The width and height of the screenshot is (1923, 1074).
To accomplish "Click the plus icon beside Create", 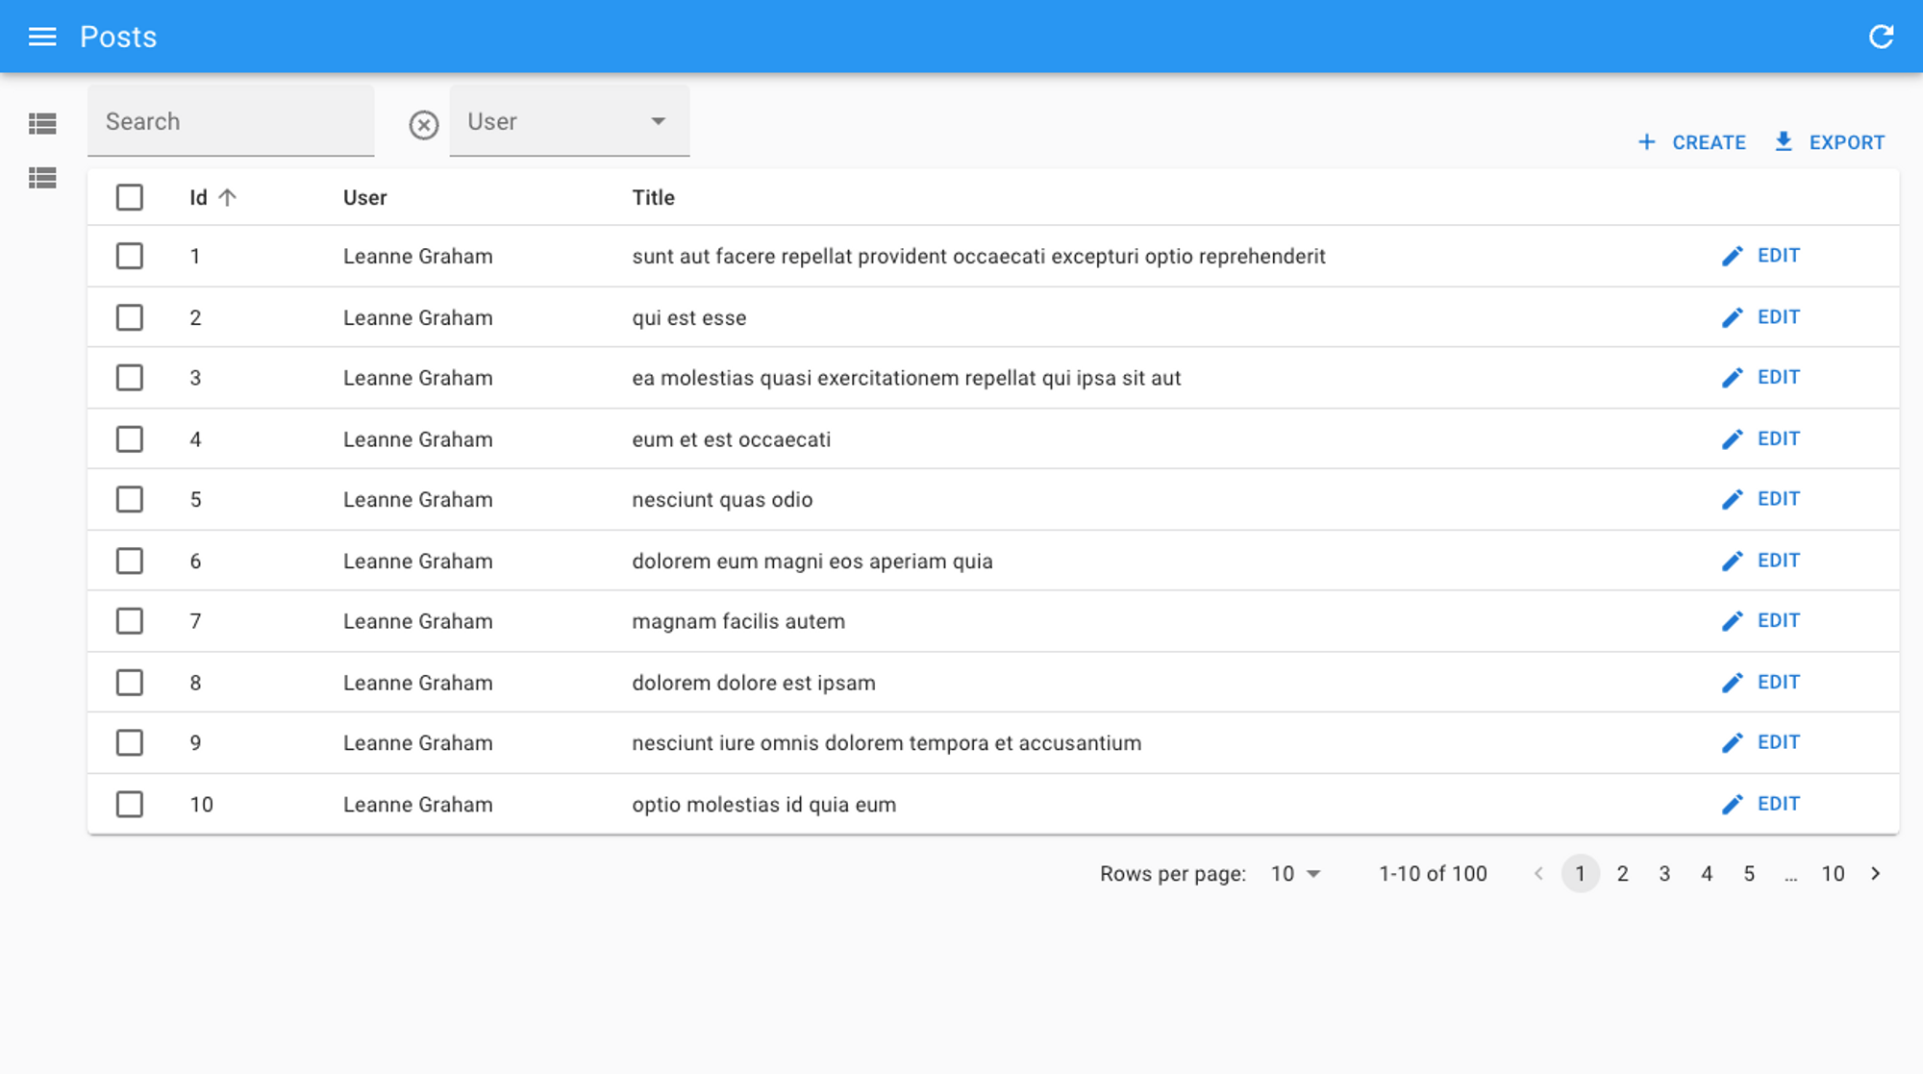I will [x=1647, y=142].
